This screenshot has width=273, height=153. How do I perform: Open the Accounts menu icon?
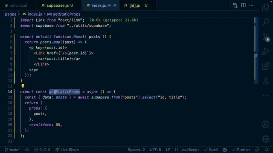pos(266,124)
